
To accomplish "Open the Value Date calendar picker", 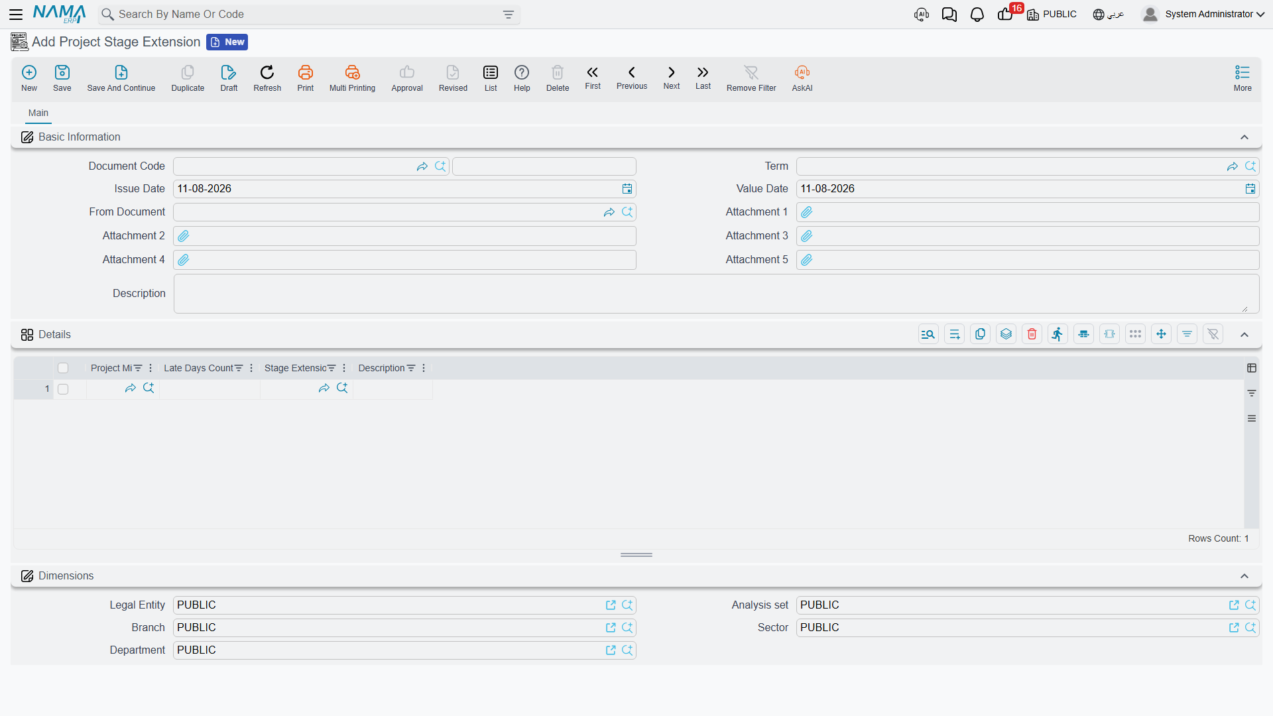I will click(x=1250, y=189).
